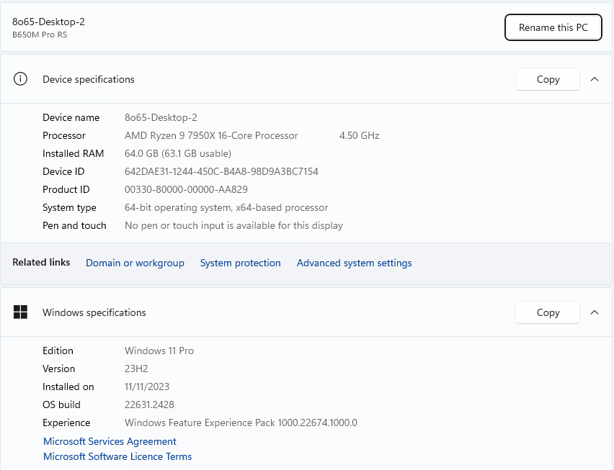Click the Device ID label
Viewport: 614px width, 470px height.
click(x=63, y=171)
